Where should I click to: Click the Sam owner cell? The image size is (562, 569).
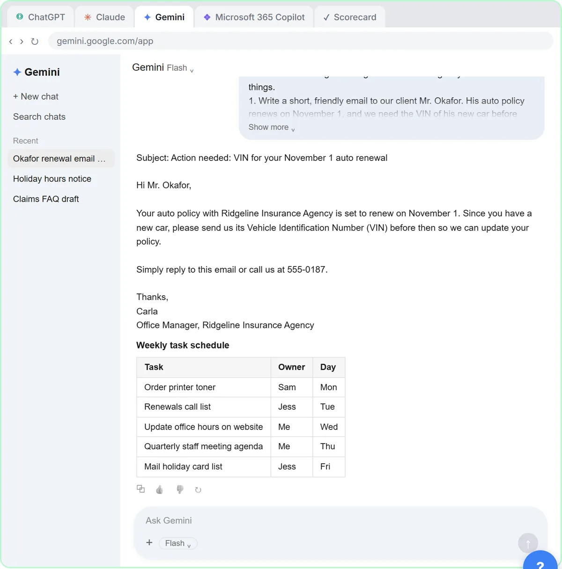pyautogui.click(x=291, y=387)
